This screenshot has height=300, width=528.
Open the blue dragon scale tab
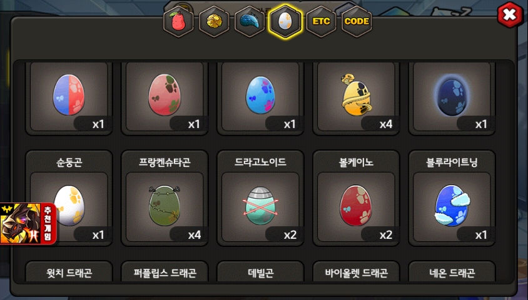(250, 21)
